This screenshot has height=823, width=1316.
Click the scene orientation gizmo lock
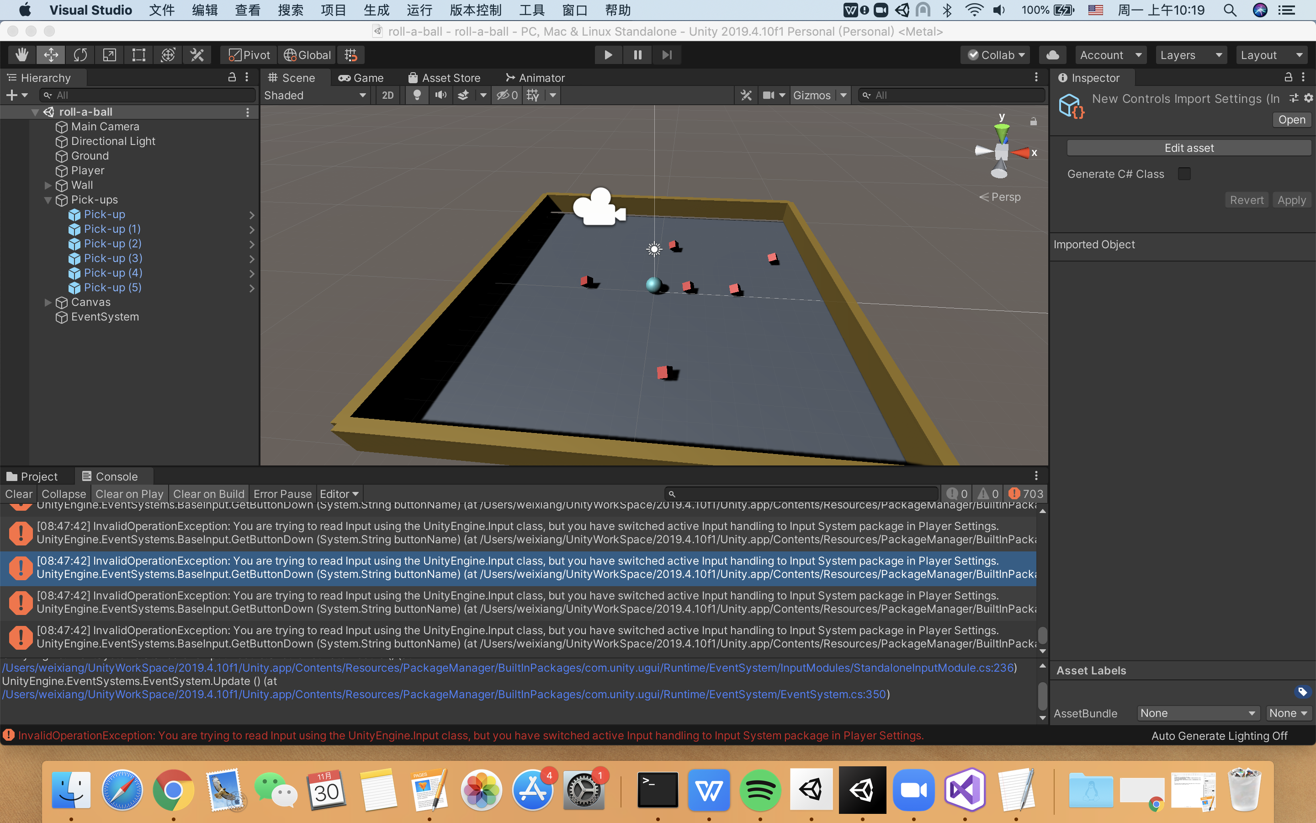(x=1033, y=121)
